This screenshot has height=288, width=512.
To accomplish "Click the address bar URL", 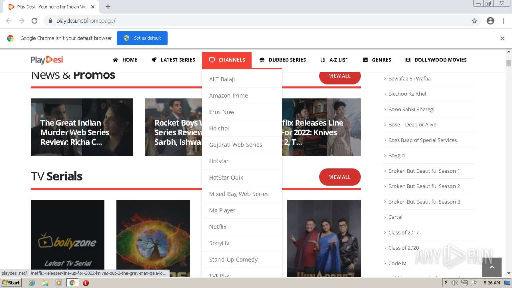I will click(x=86, y=21).
